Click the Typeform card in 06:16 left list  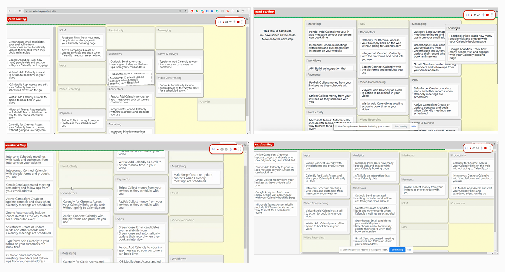(29, 244)
